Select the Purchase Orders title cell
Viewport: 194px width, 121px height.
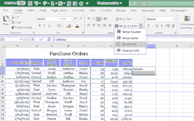pyautogui.click(x=69, y=54)
